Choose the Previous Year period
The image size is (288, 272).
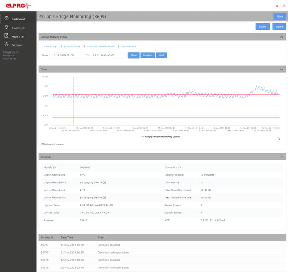tap(129, 46)
